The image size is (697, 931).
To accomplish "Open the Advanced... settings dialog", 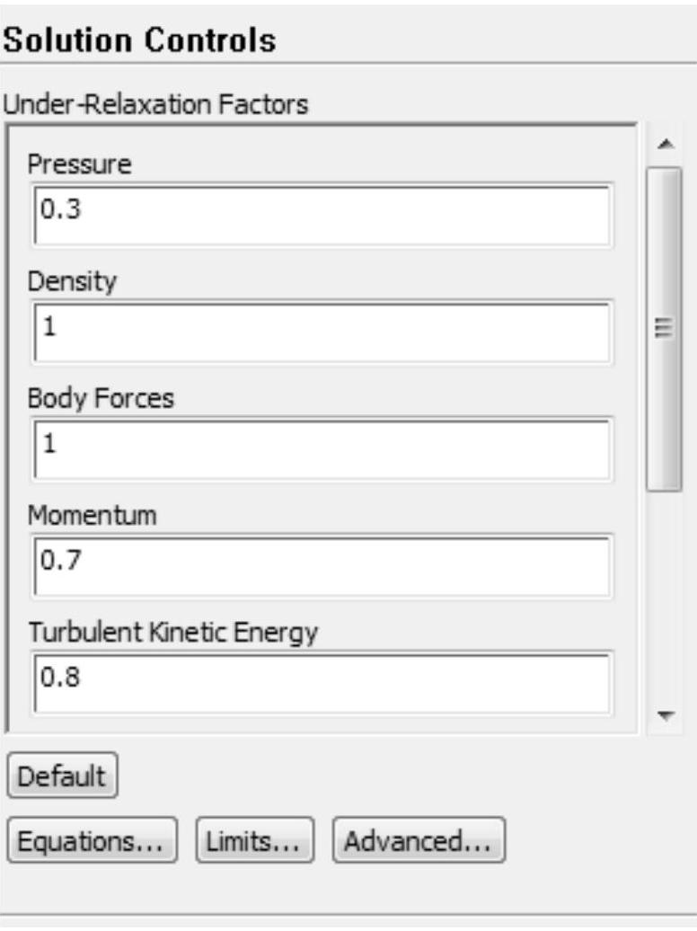I will pyautogui.click(x=419, y=841).
